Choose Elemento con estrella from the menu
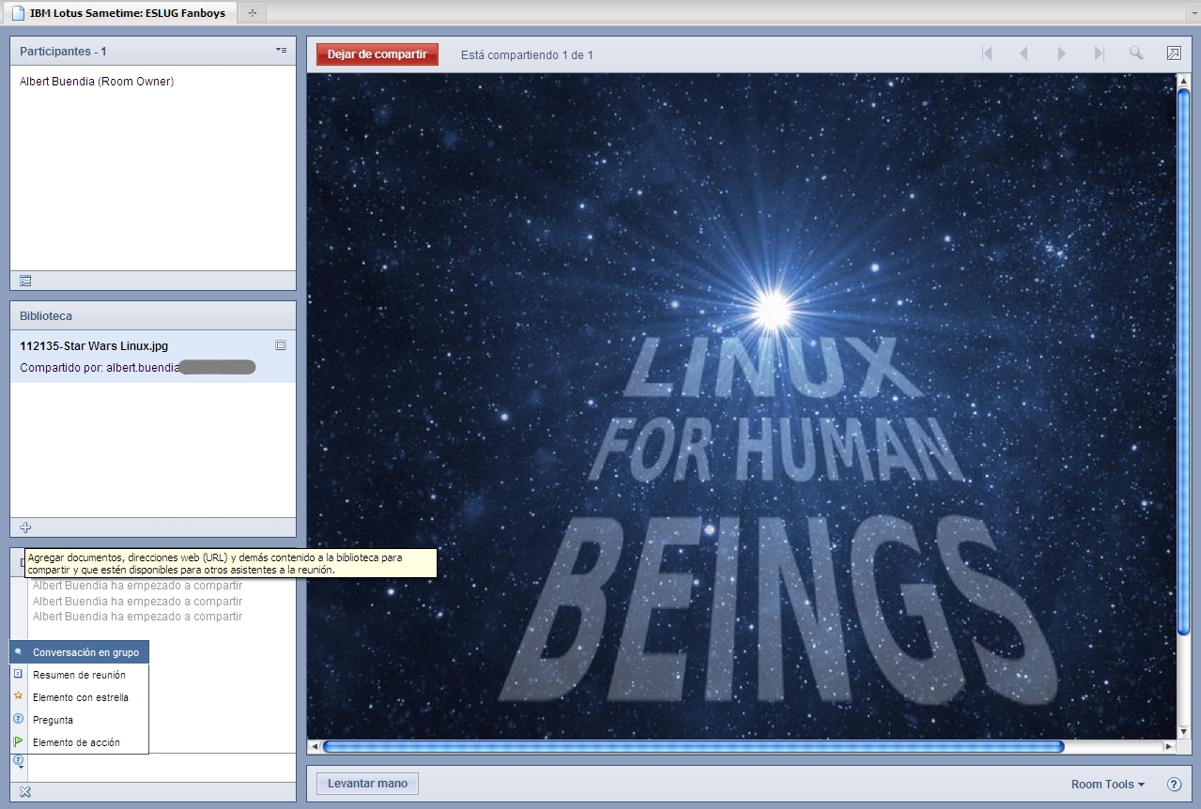1201x809 pixels. (x=80, y=697)
